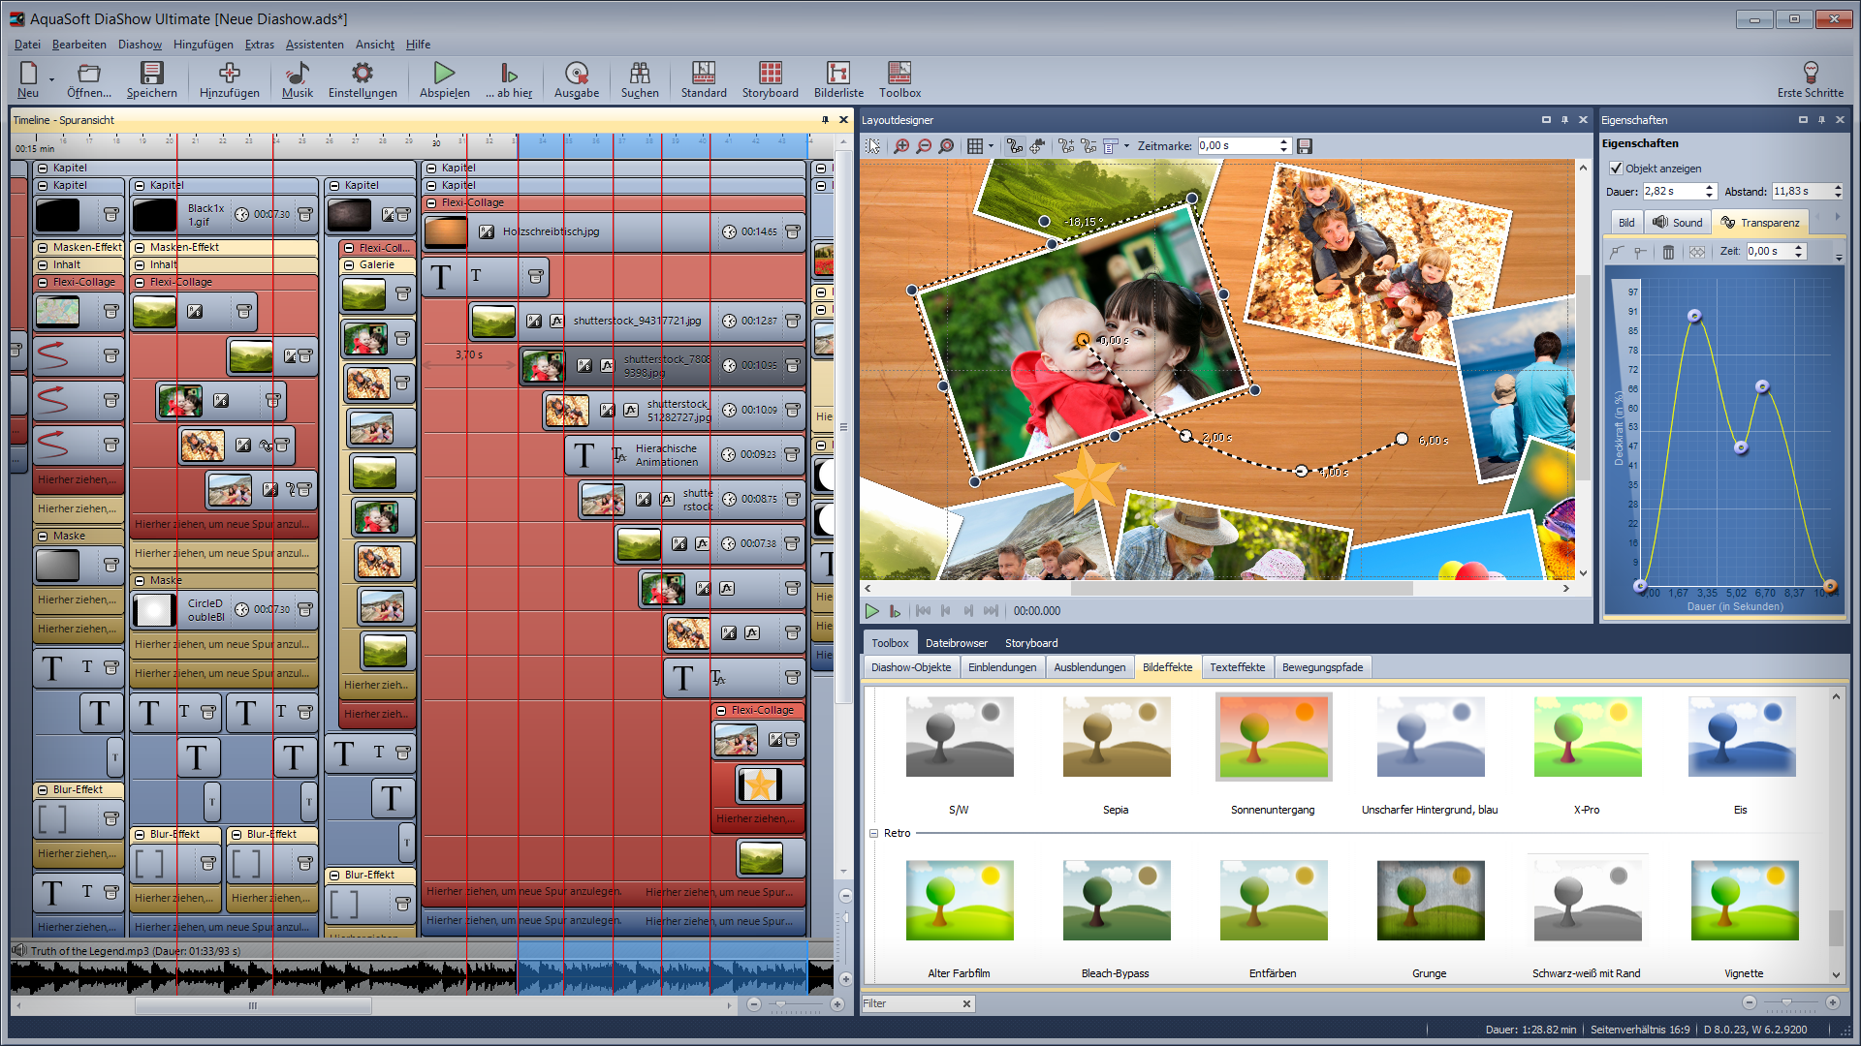Delete the transparency curve point with the trash icon
1861x1046 pixels.
(1668, 252)
